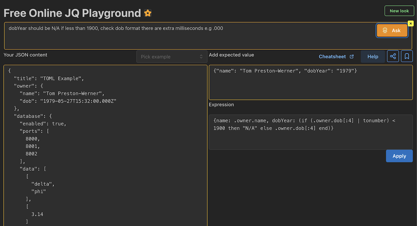417x226 pixels.
Task: Click the share icon button
Action: pos(393,56)
